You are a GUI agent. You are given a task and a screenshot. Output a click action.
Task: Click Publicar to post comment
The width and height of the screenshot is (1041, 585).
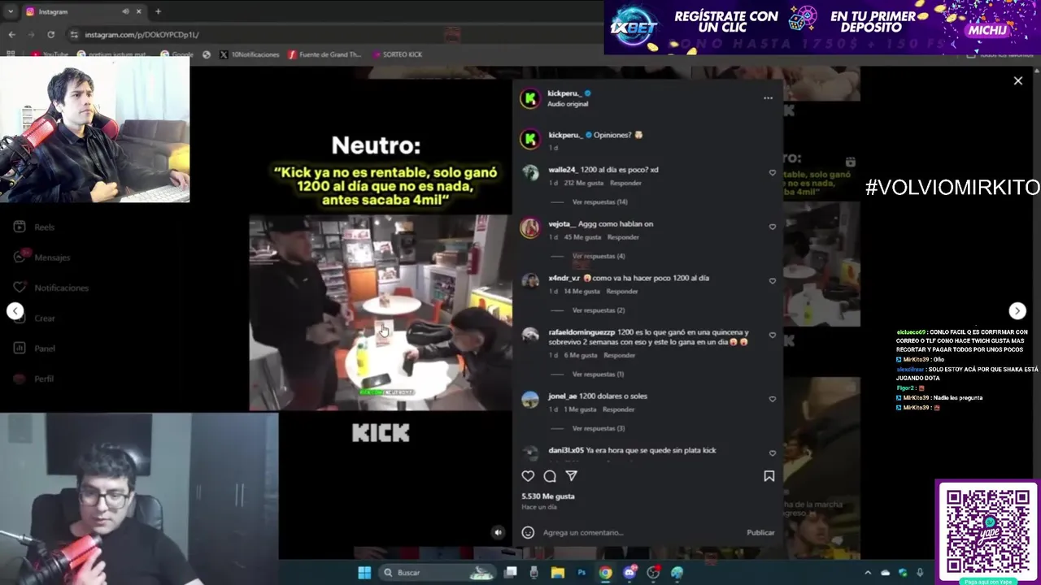tap(760, 532)
